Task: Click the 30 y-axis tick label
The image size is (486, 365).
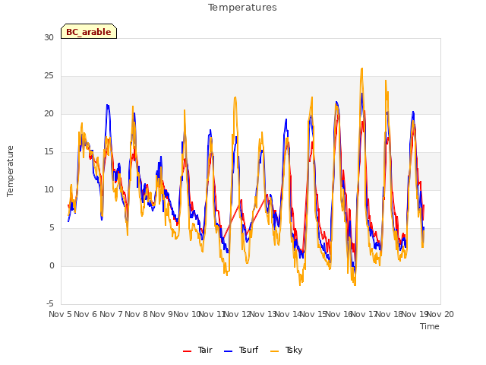Action: pos(49,37)
